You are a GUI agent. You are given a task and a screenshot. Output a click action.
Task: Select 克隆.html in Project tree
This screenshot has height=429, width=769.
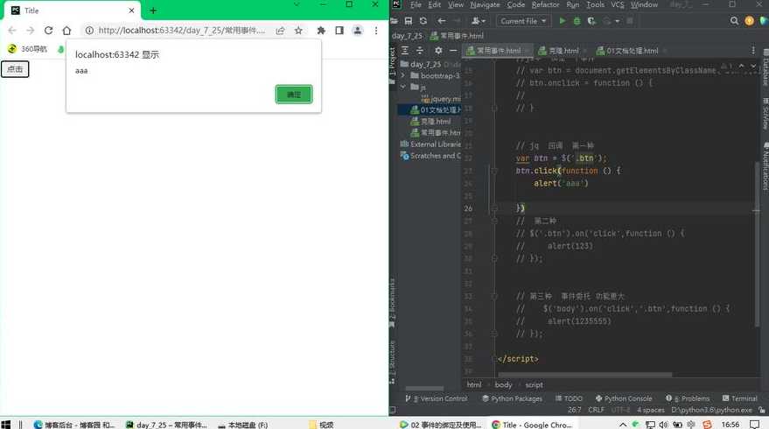click(x=430, y=121)
